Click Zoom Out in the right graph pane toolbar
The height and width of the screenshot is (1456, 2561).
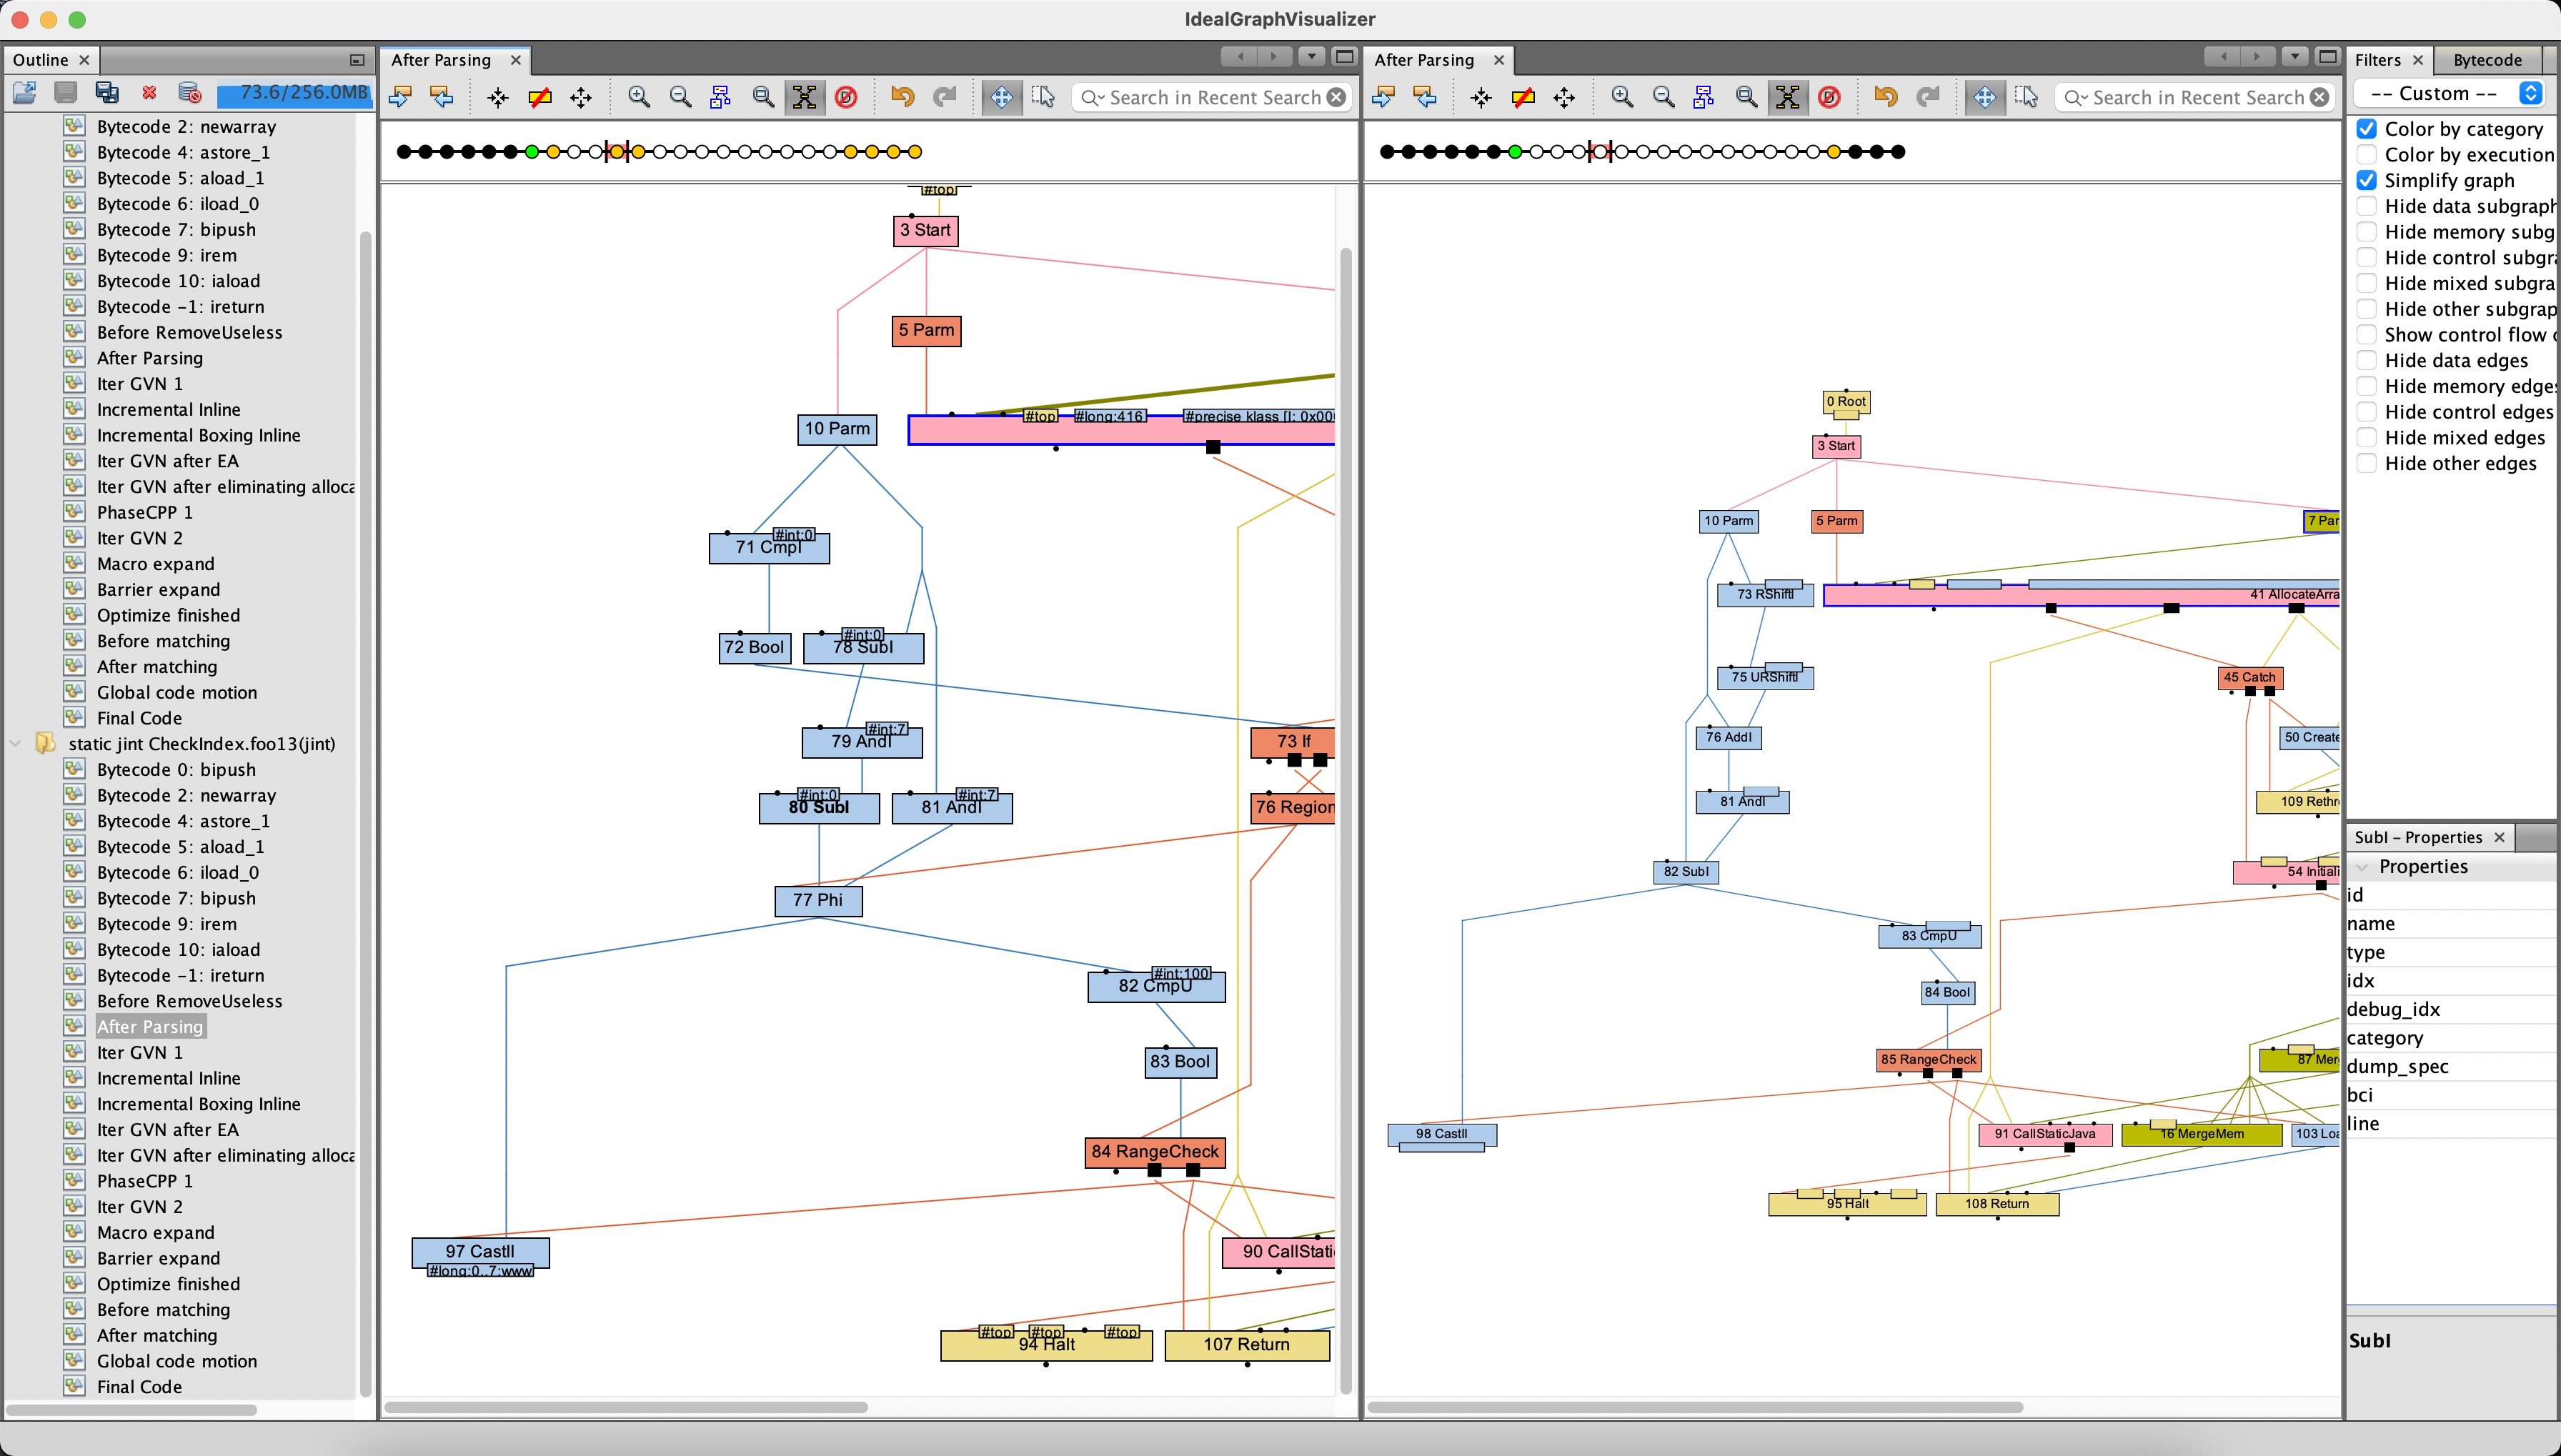tap(1663, 97)
